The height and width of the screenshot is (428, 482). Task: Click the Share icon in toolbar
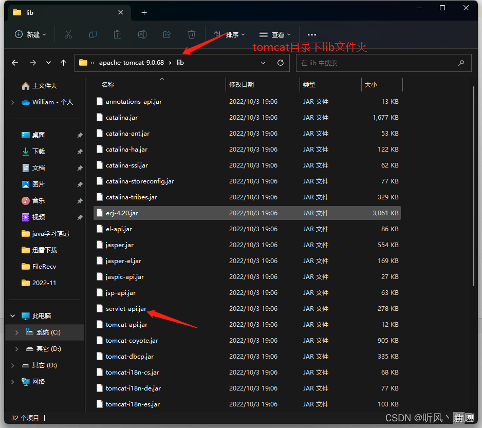tap(167, 34)
